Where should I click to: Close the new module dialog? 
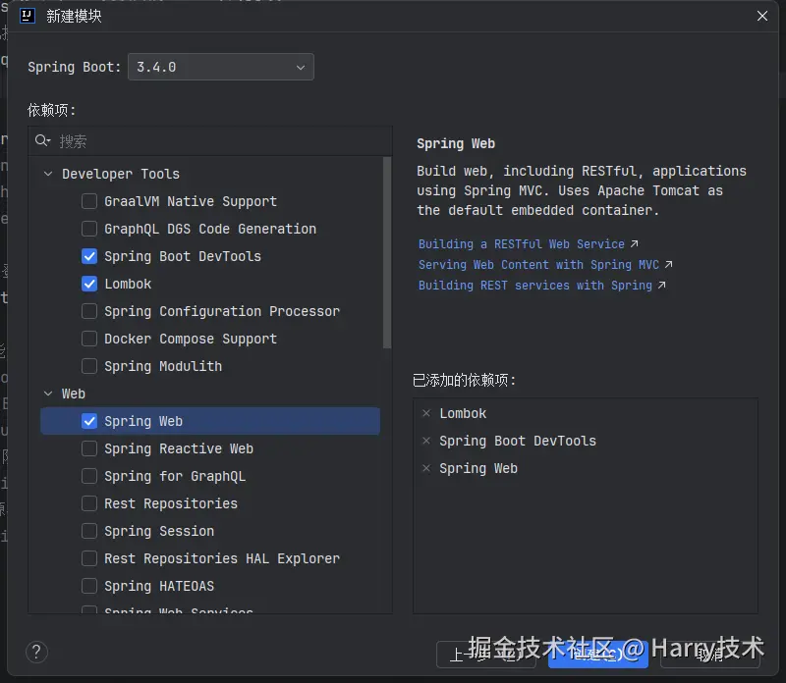(x=762, y=16)
